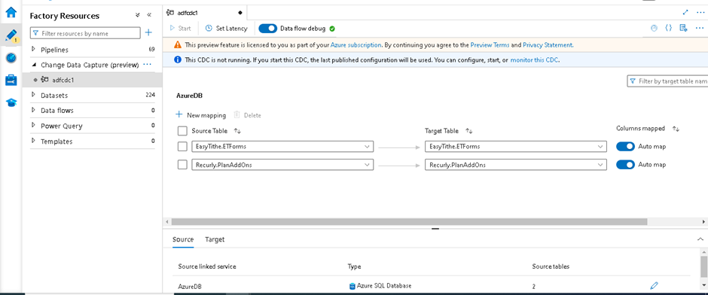Add a new factory resource

[x=148, y=32]
